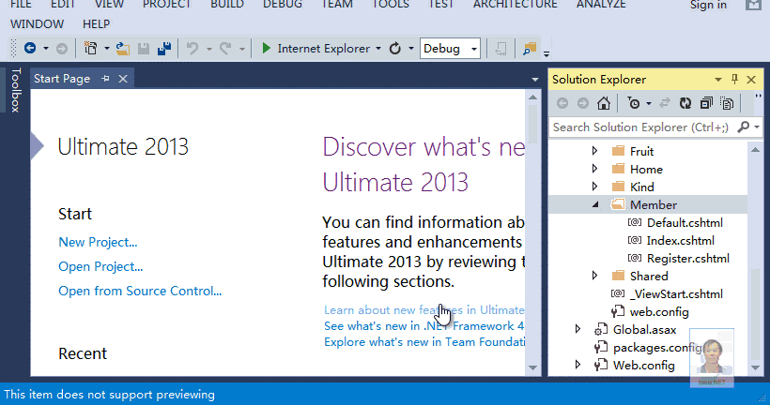Click the search magnifier in Solution Explorer
This screenshot has width=770, height=405.
744,127
